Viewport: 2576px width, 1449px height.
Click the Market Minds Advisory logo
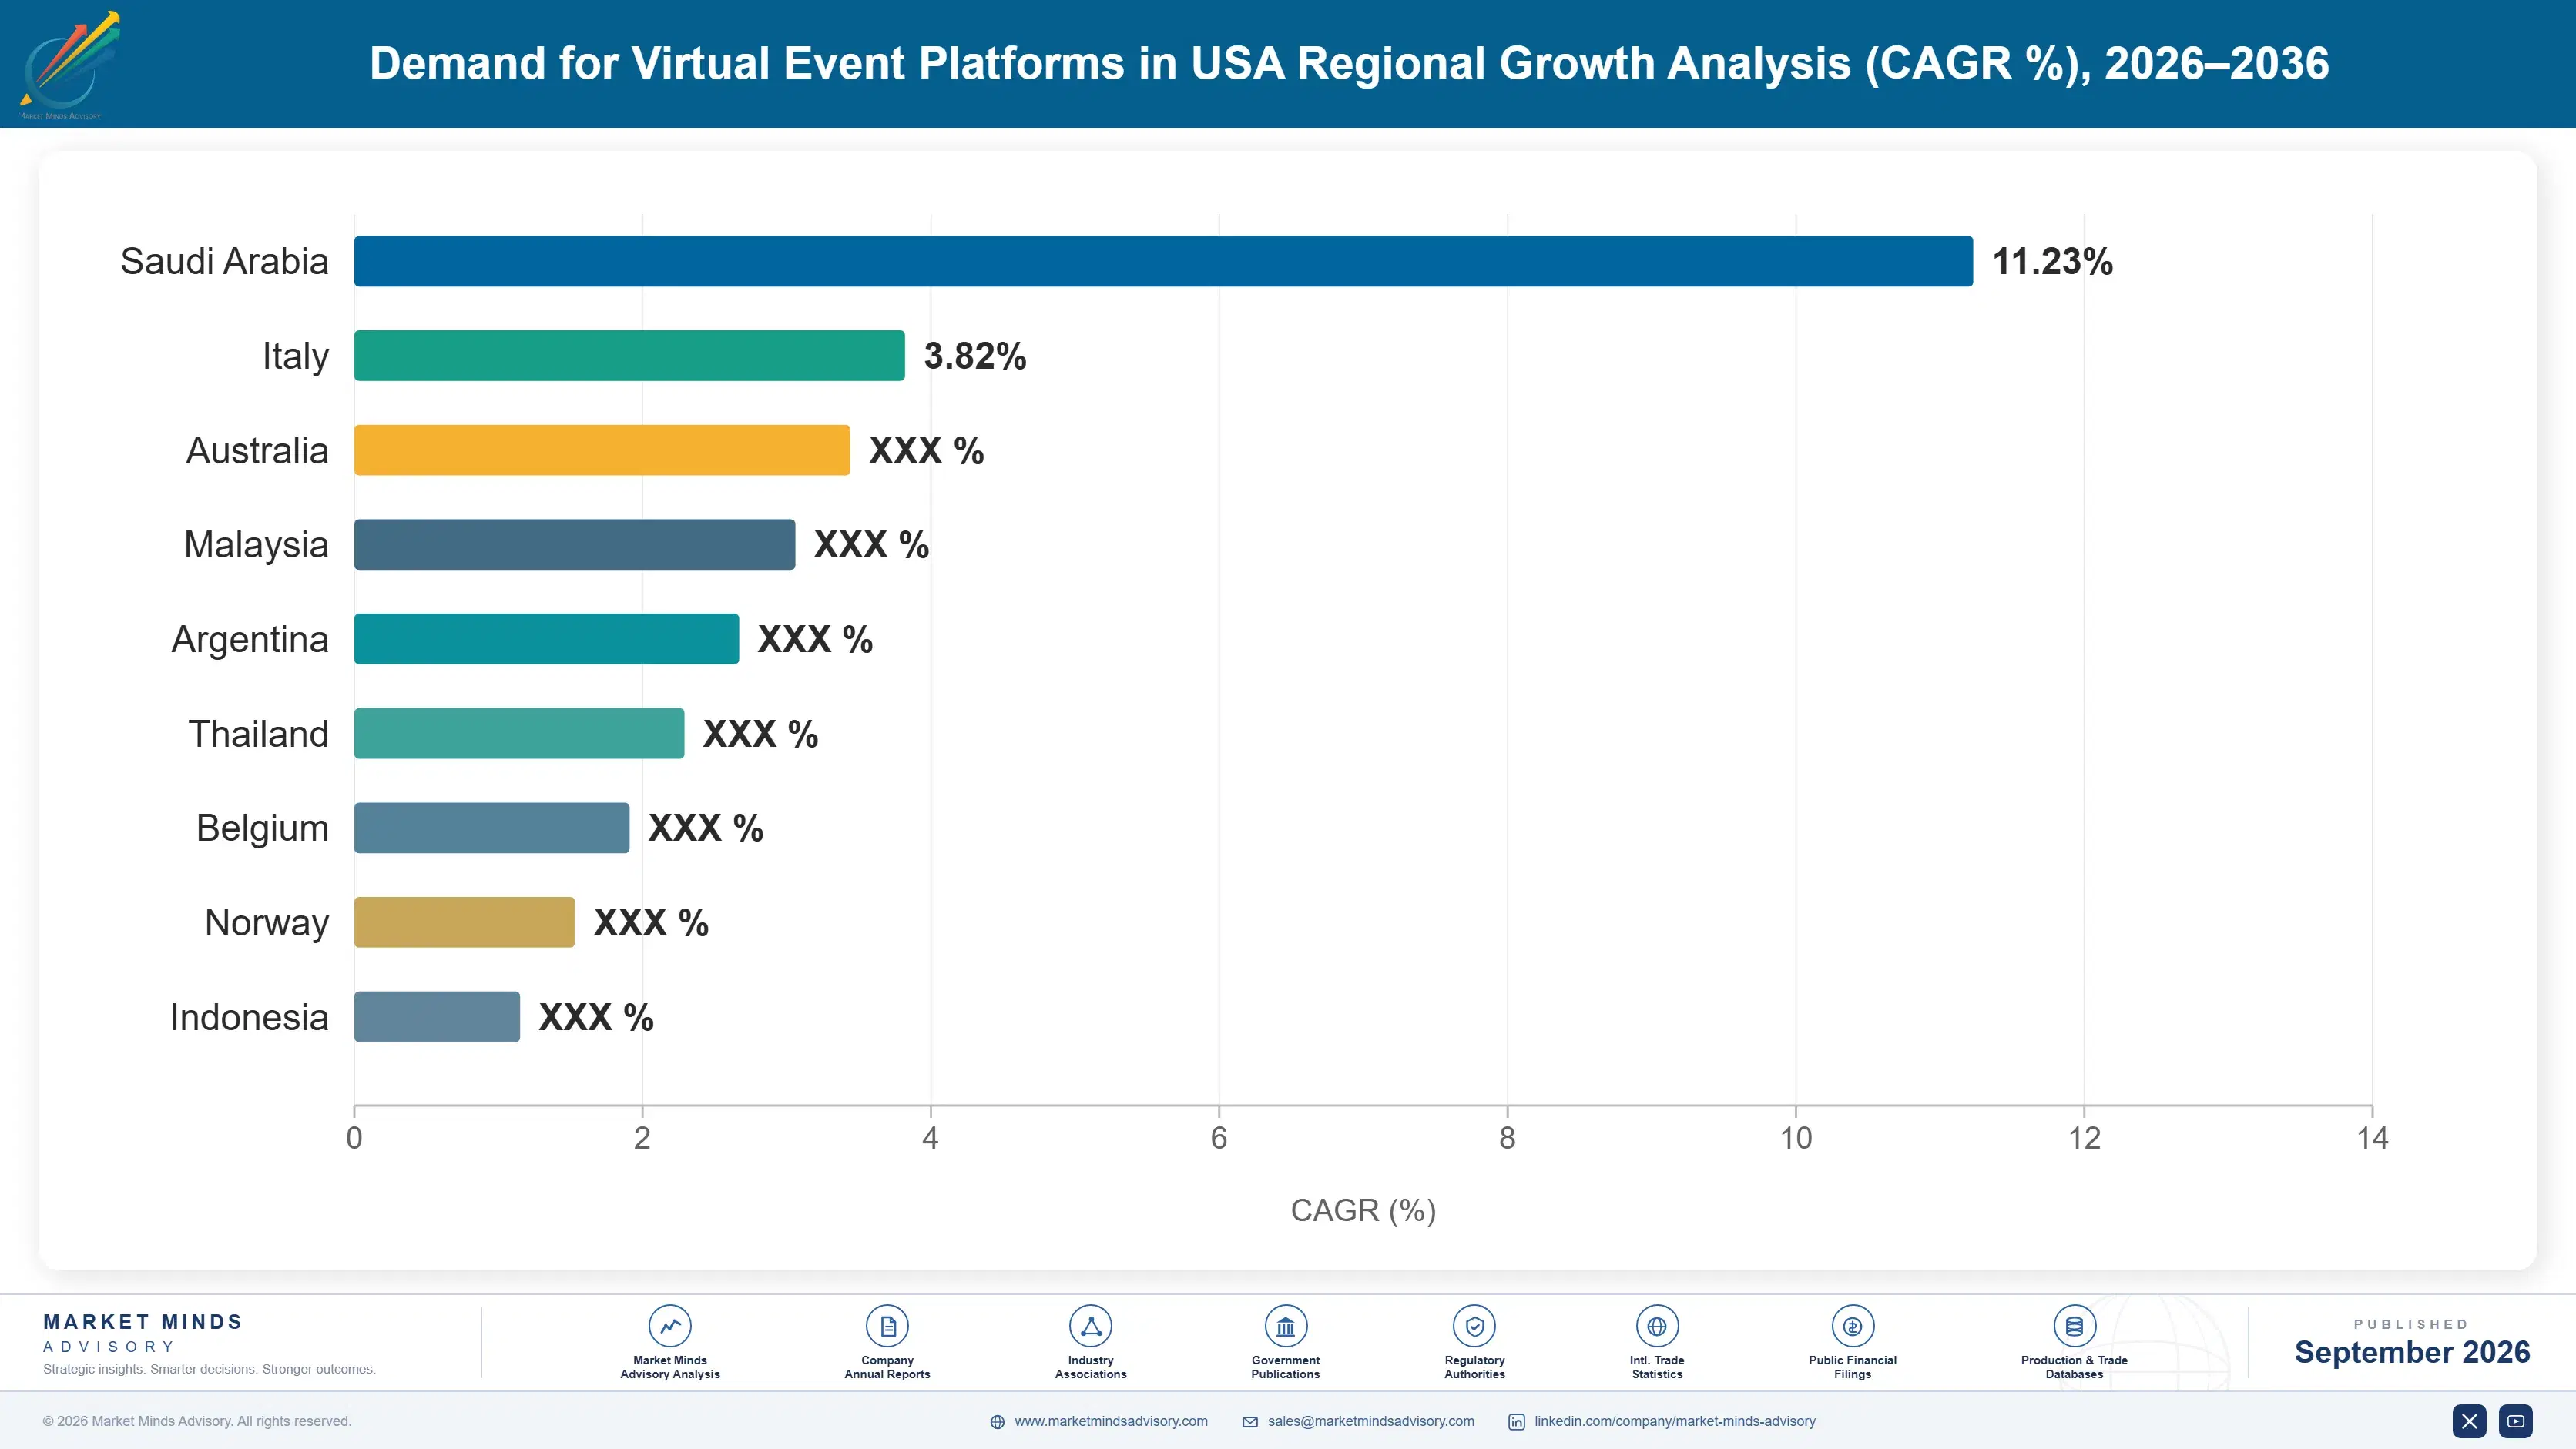pyautogui.click(x=70, y=65)
